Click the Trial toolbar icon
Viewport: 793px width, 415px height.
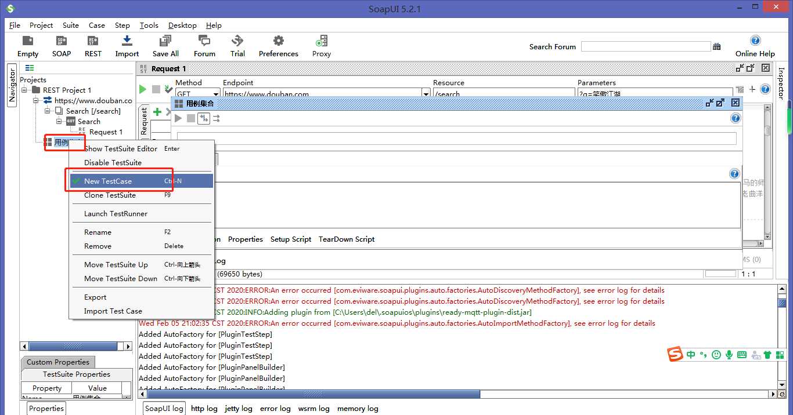(237, 46)
